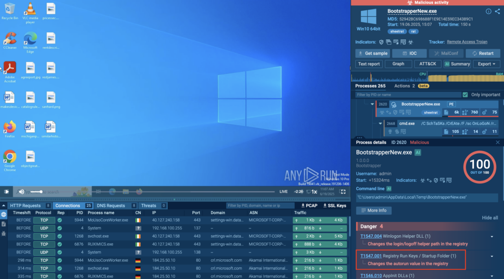Switch to the DNS Requests tab
The image size is (504, 279).
point(112,206)
